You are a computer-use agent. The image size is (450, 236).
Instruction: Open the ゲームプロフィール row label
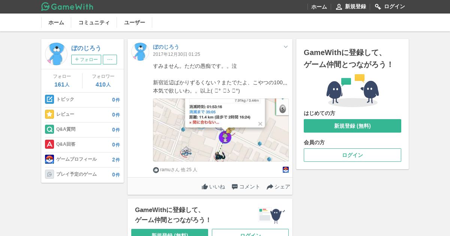point(76,159)
